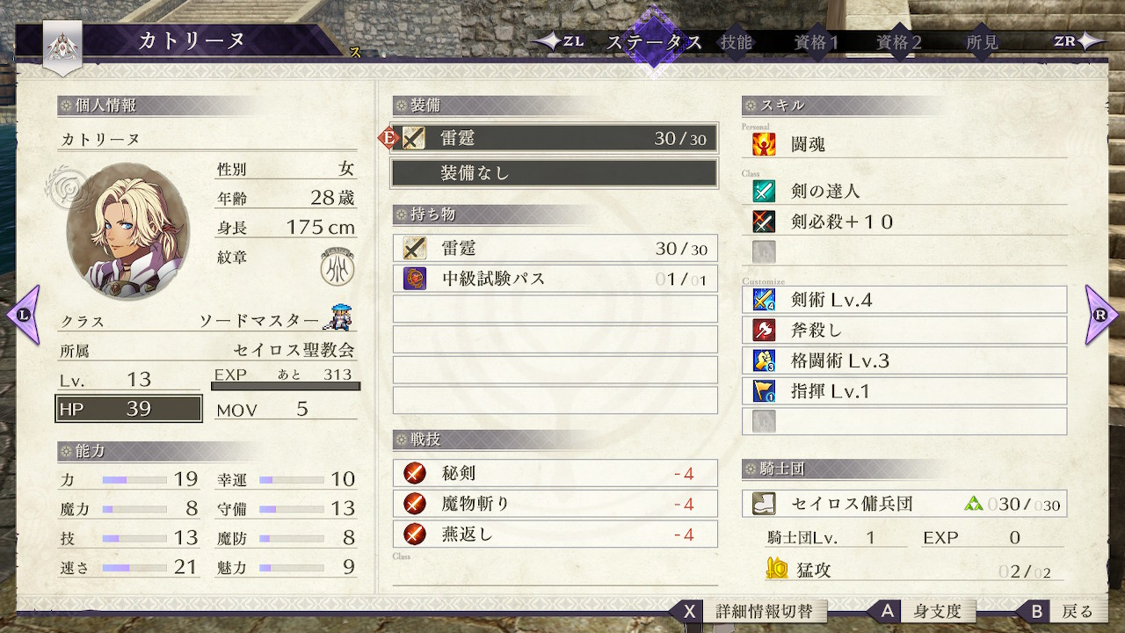
Task: Select the equipped 雷霆 weapon row
Action: point(555,138)
